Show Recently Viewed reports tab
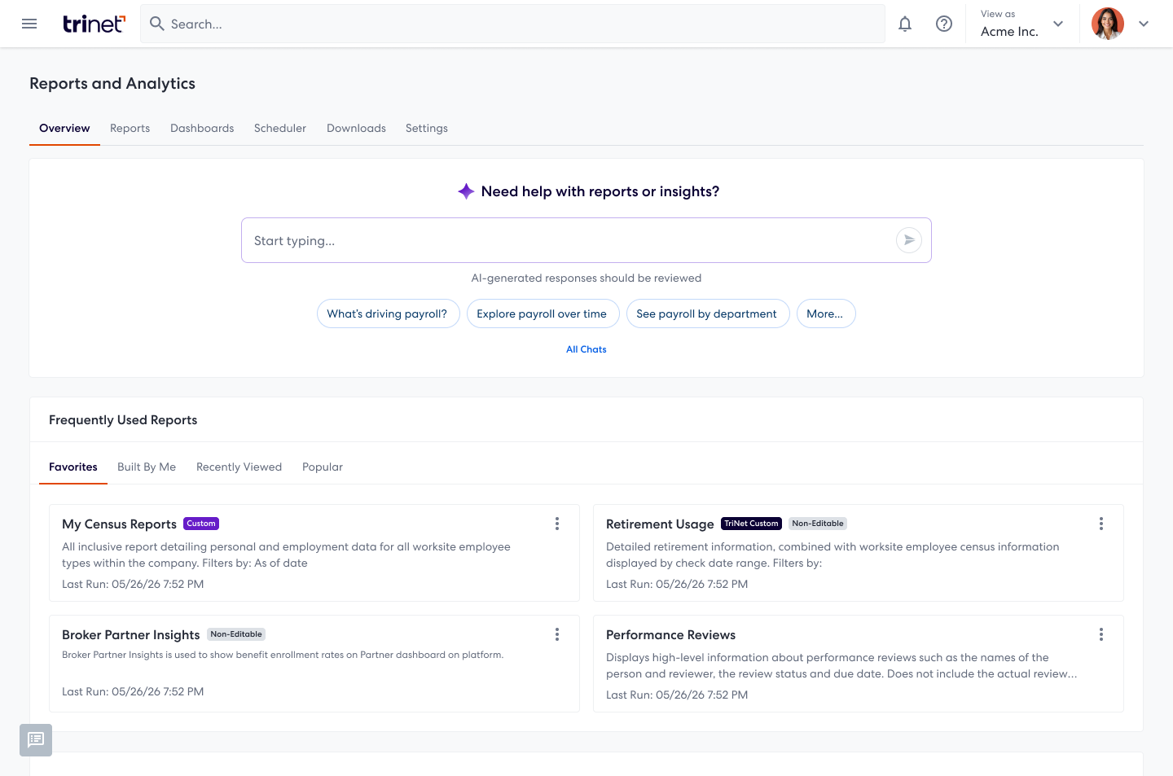The height and width of the screenshot is (776, 1173). 239,467
